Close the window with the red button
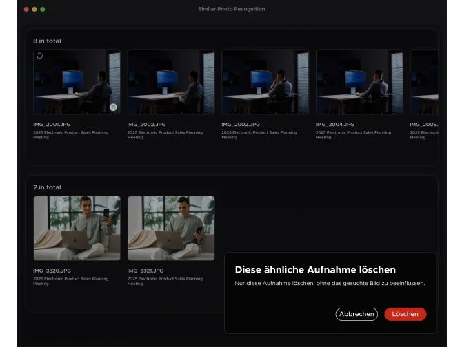The image size is (462, 347). click(x=26, y=10)
